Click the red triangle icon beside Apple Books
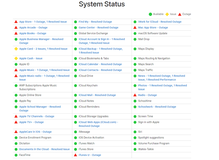This screenshot has height=160, width=219. pos(16,33)
